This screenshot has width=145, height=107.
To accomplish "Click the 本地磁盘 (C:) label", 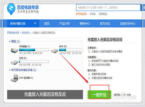I will [x=25, y=47].
